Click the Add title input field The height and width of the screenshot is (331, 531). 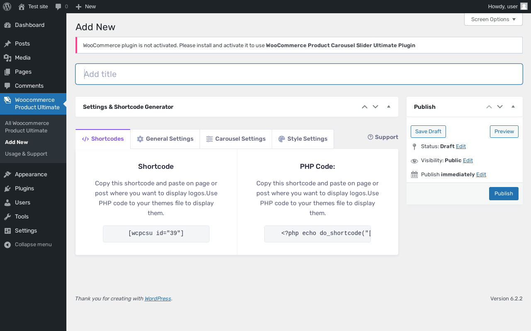(x=299, y=74)
